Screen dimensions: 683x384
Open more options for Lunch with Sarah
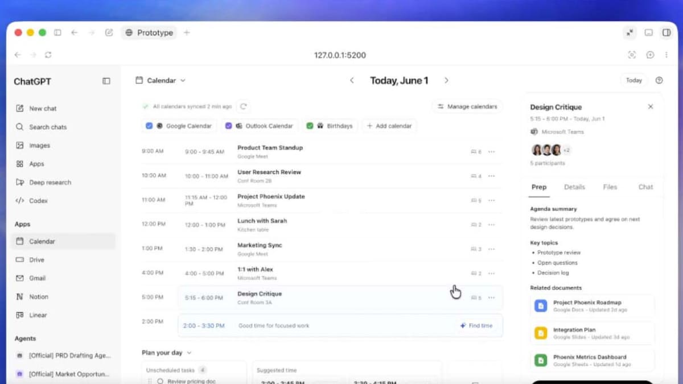click(x=492, y=225)
